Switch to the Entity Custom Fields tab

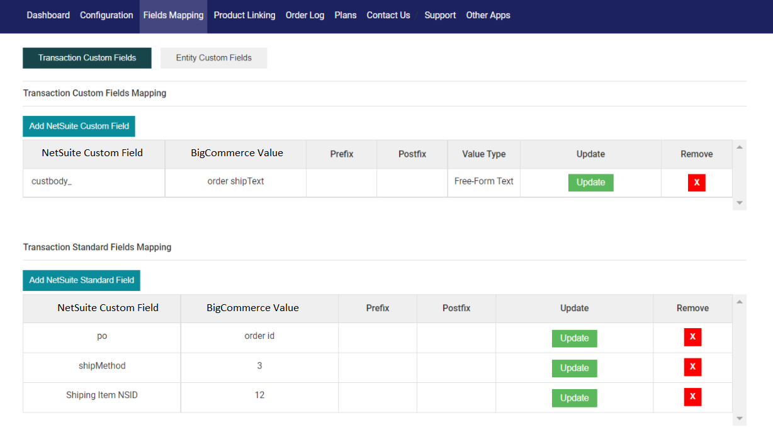coord(213,57)
